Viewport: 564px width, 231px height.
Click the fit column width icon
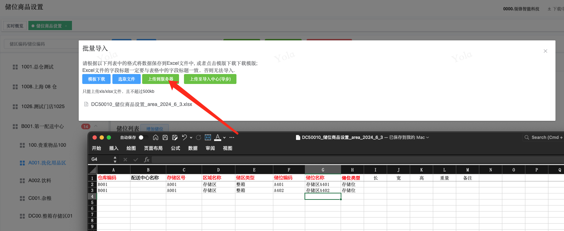point(208,137)
